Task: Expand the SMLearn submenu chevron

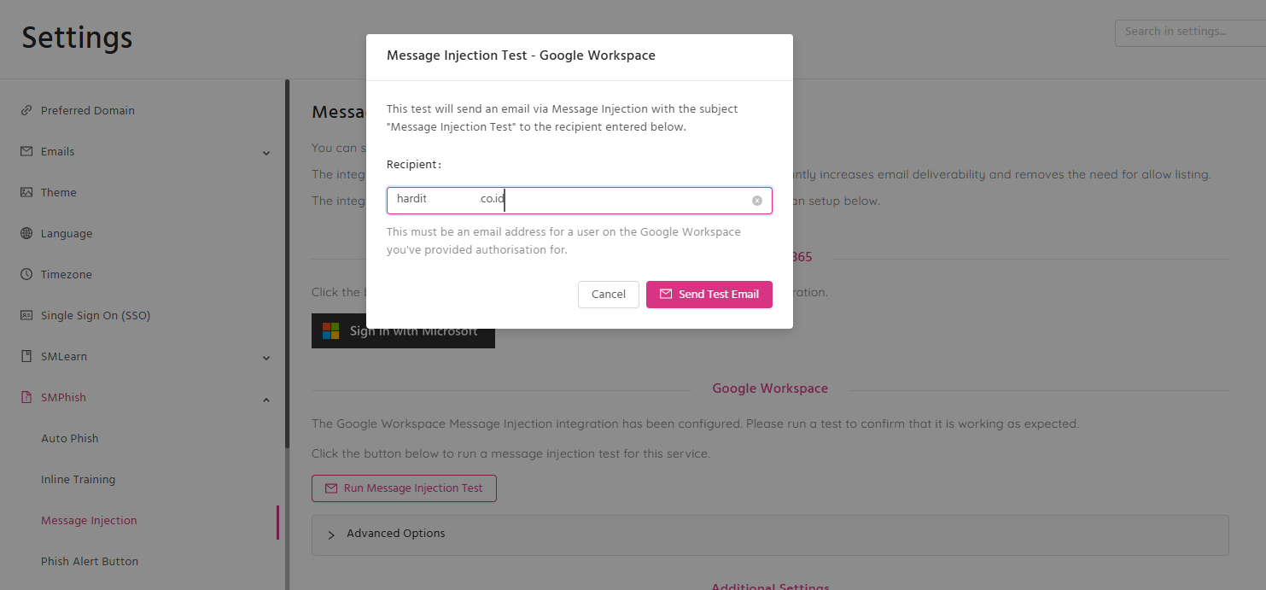Action: click(266, 358)
